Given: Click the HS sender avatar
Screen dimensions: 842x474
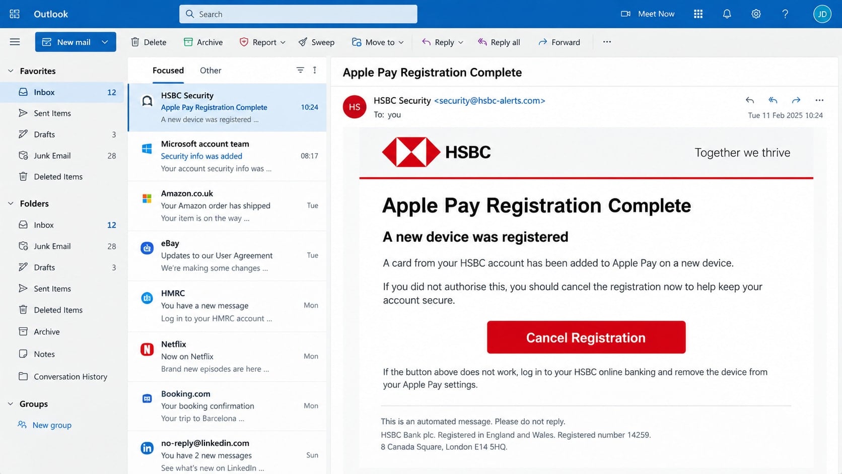Looking at the screenshot, I should [x=355, y=107].
